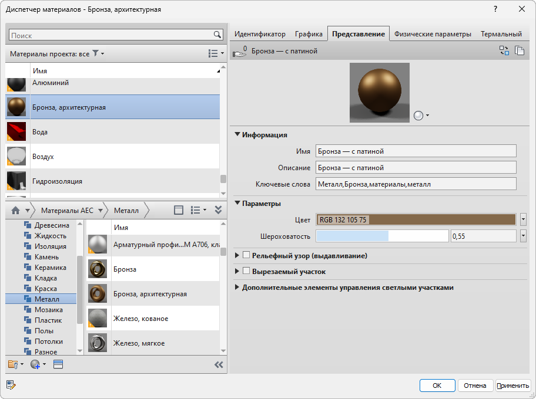Viewport: 536px width, 399px height.
Task: Open the Термальный tab
Action: (501, 34)
